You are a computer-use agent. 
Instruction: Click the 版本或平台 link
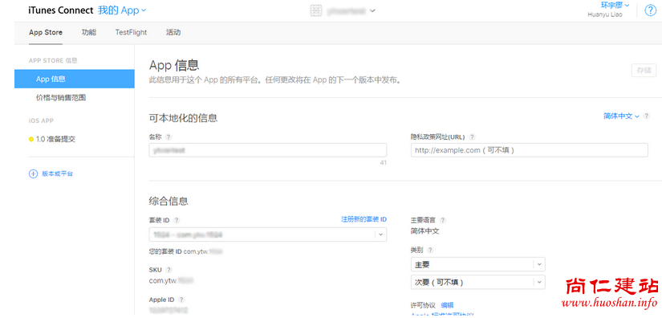(58, 173)
